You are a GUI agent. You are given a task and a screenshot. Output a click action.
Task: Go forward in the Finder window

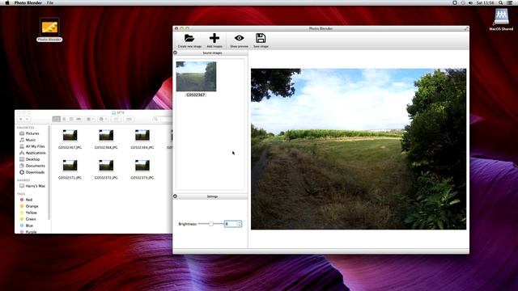coord(28,119)
